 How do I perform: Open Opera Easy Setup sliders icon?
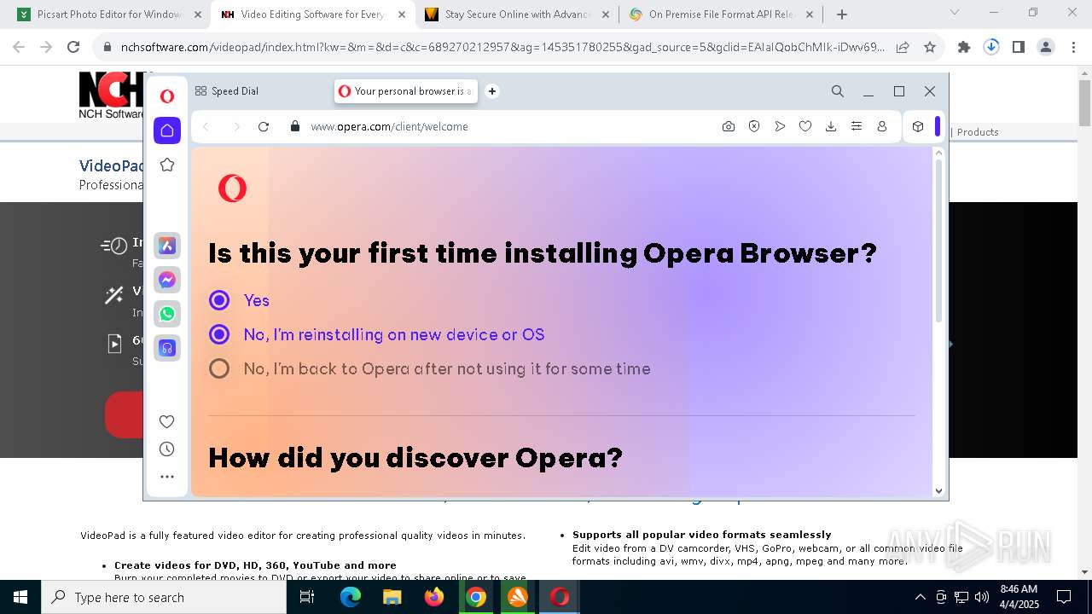857,126
